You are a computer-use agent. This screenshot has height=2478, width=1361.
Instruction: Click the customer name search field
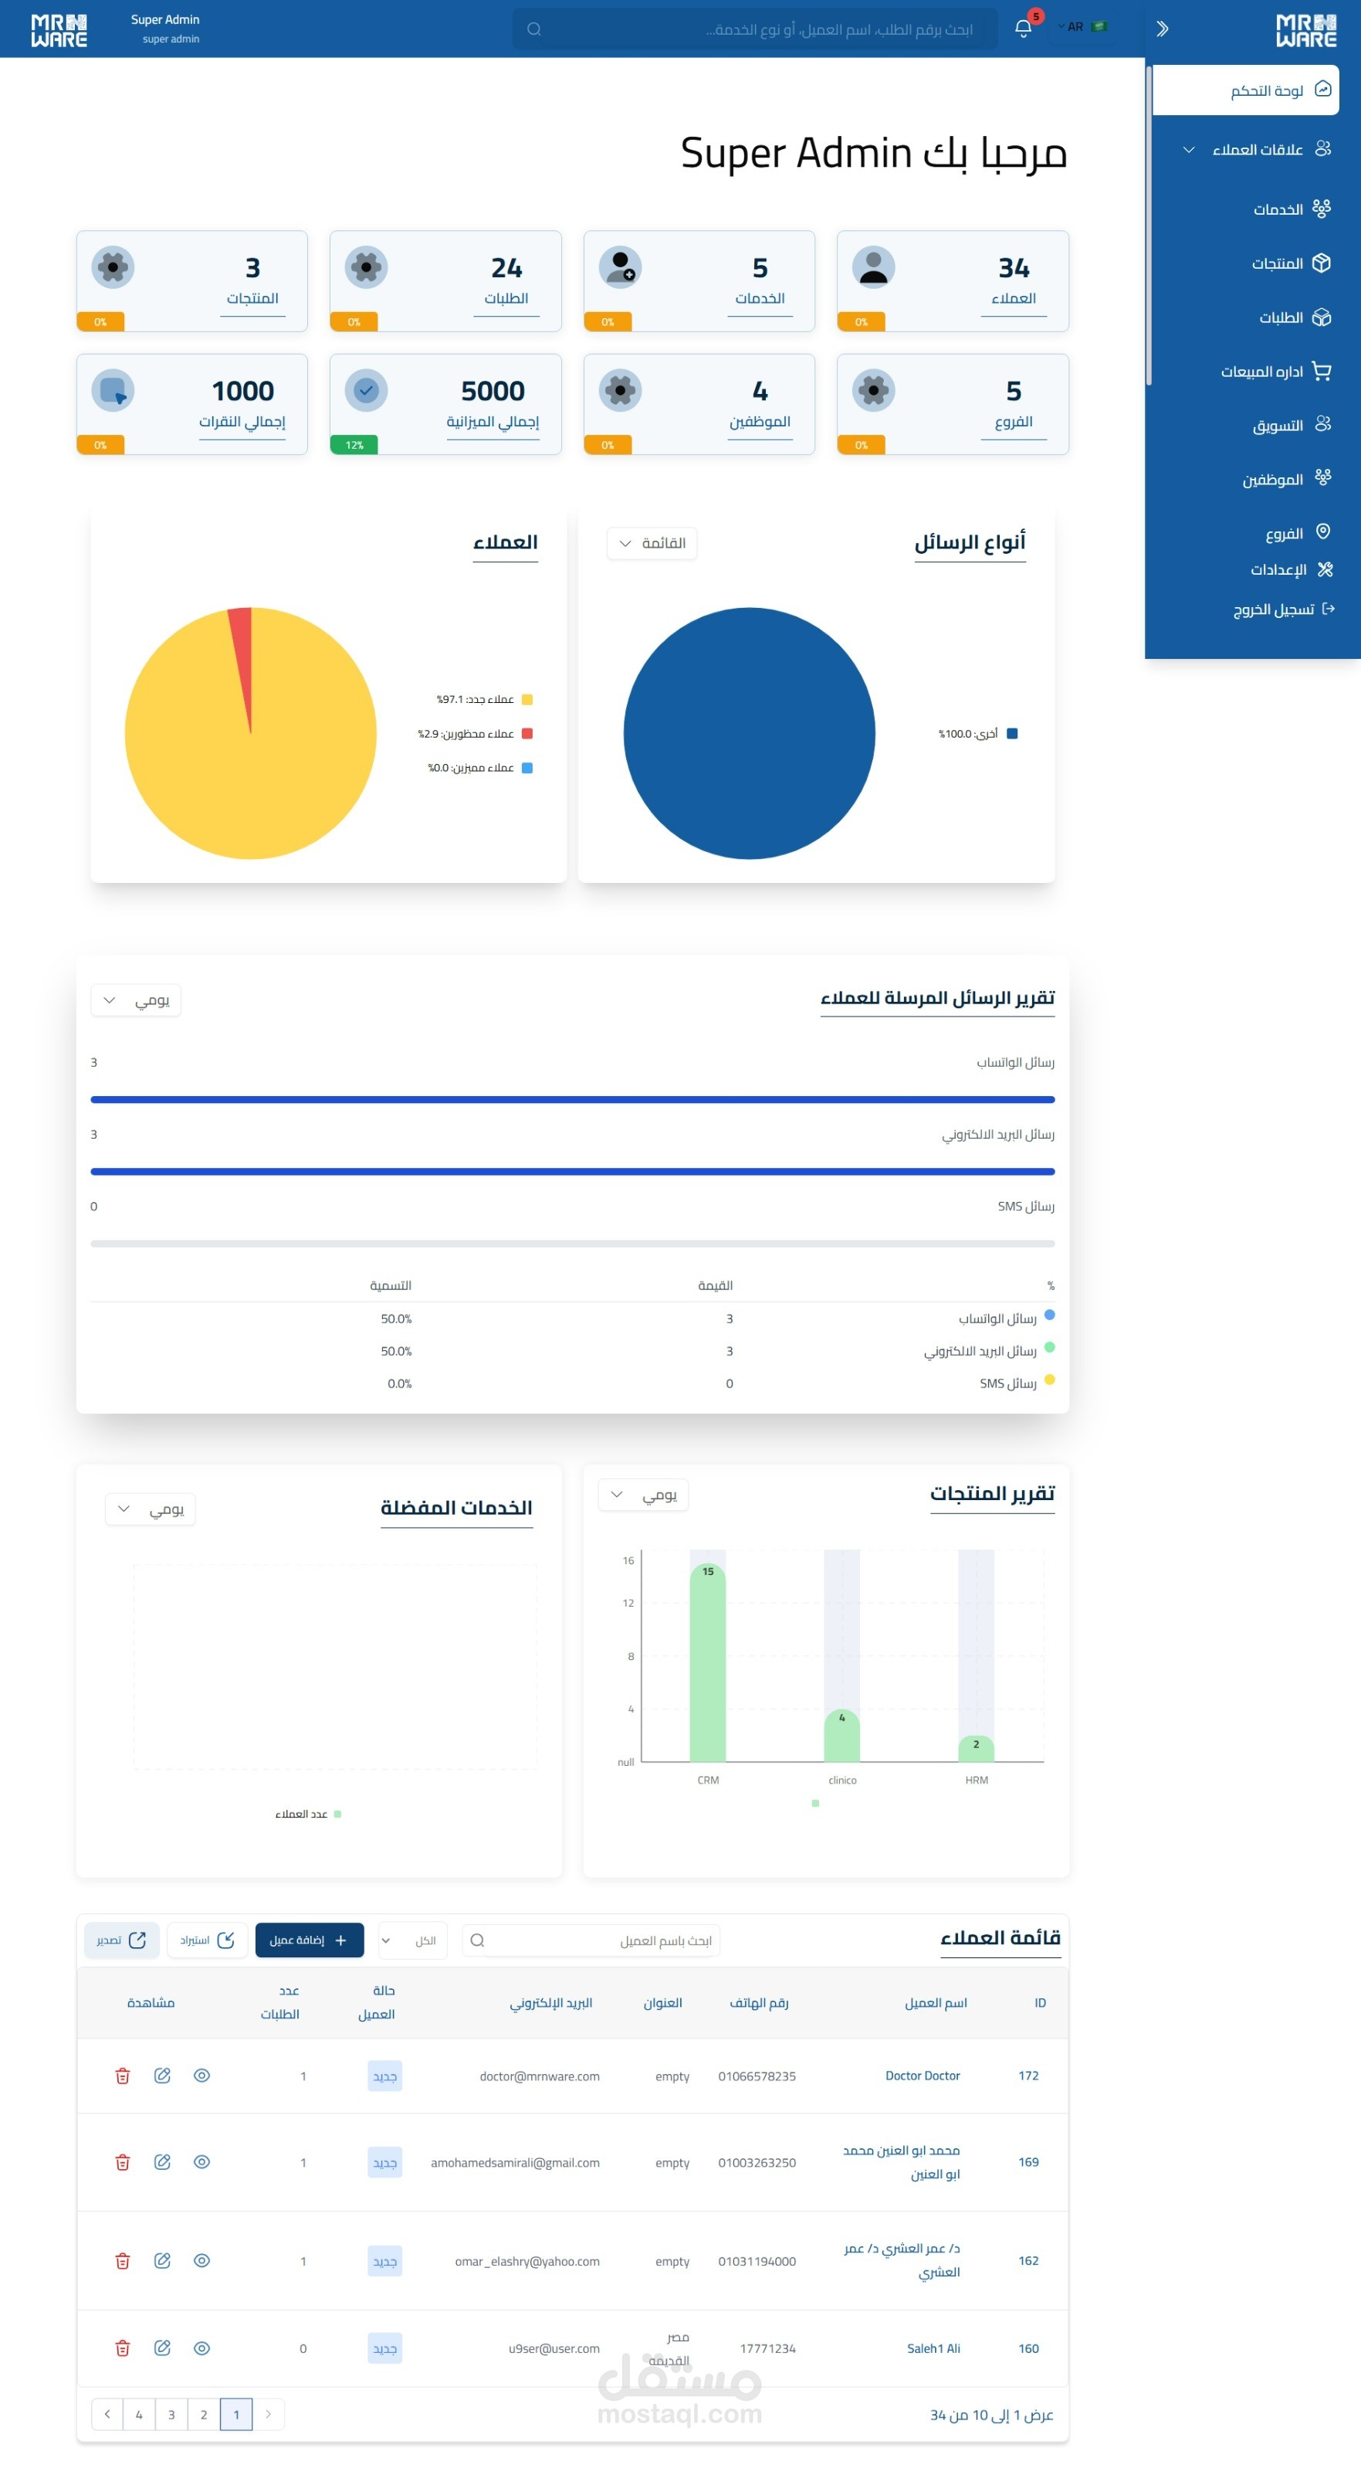pyautogui.click(x=590, y=1940)
